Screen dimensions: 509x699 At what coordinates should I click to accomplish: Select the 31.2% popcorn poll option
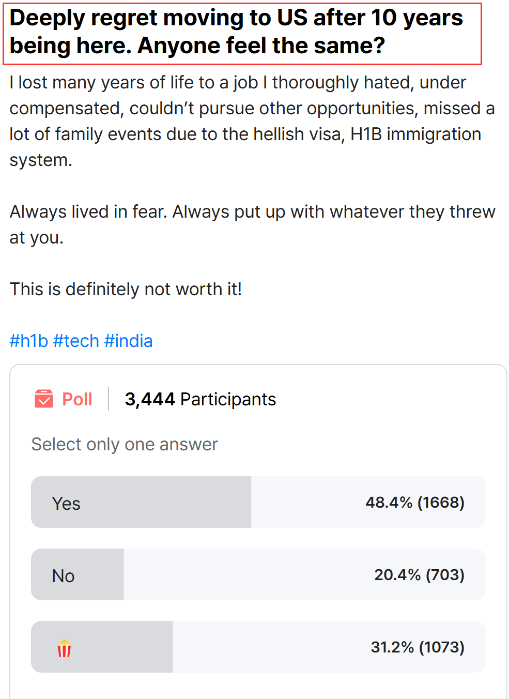(258, 647)
